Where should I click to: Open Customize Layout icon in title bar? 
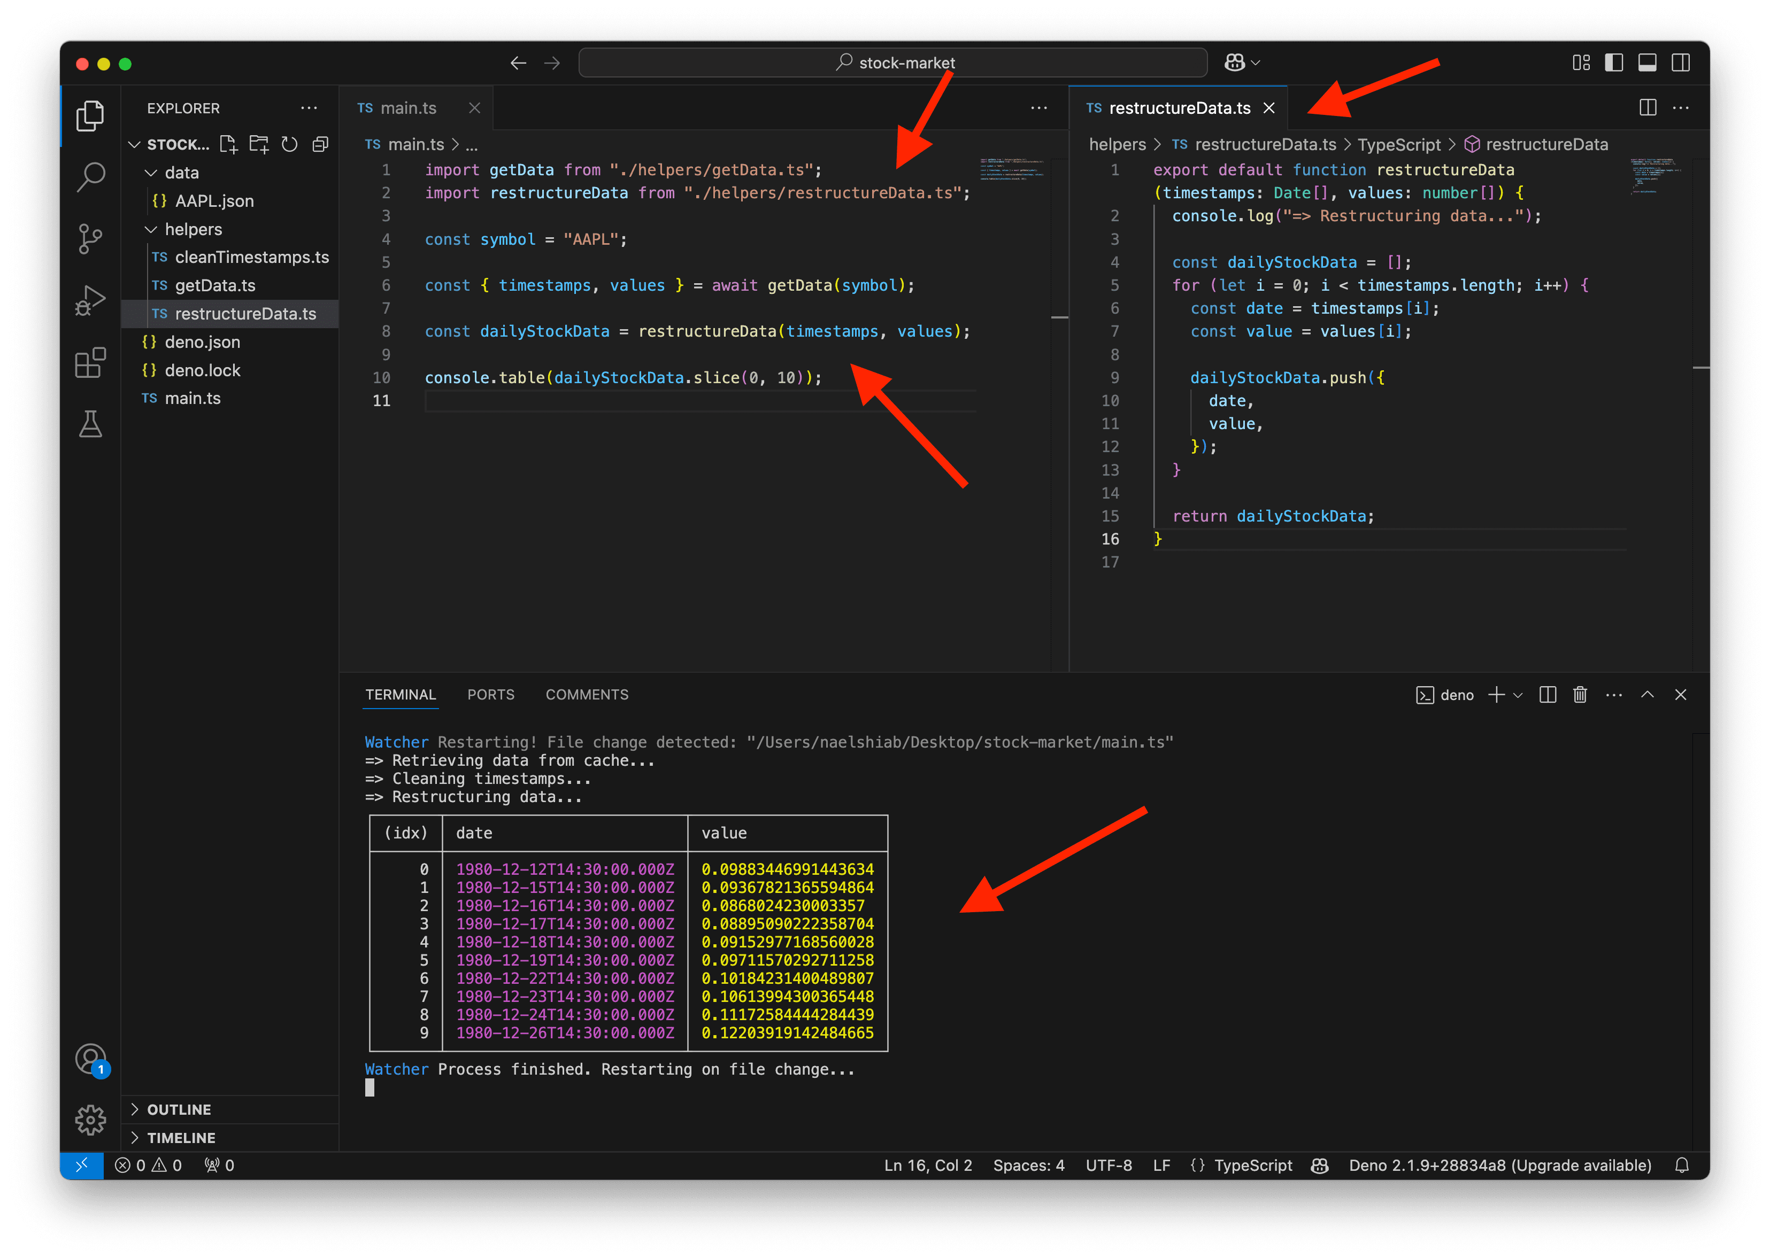click(1582, 63)
